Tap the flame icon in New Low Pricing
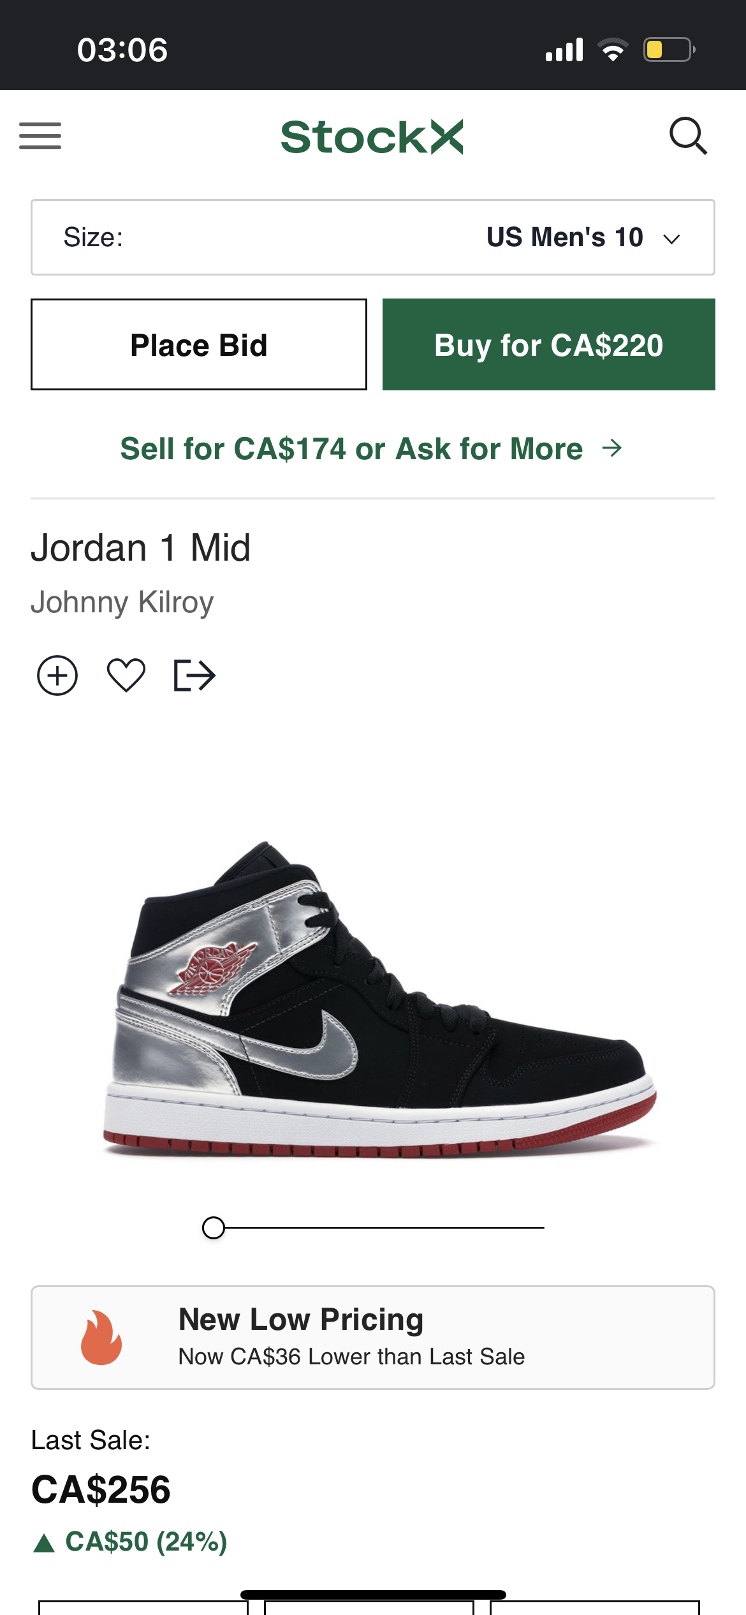The width and height of the screenshot is (746, 1615). pos(101,1338)
